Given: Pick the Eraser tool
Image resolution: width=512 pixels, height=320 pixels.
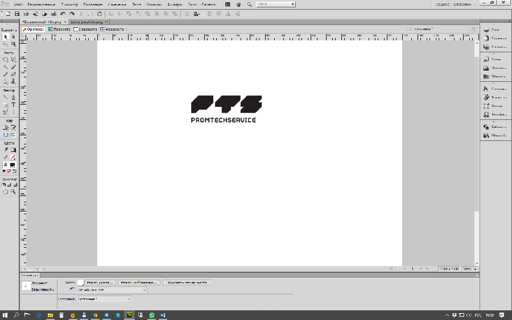Looking at the screenshot, I should (13, 74).
